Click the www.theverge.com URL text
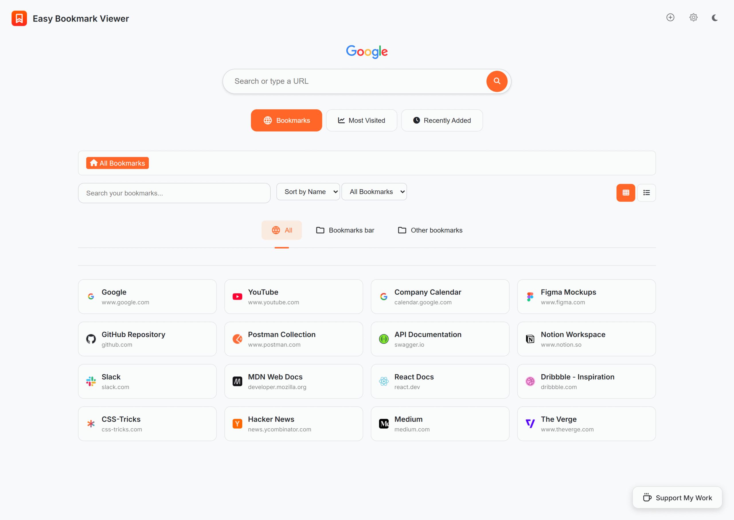This screenshot has height=520, width=734. pos(567,429)
